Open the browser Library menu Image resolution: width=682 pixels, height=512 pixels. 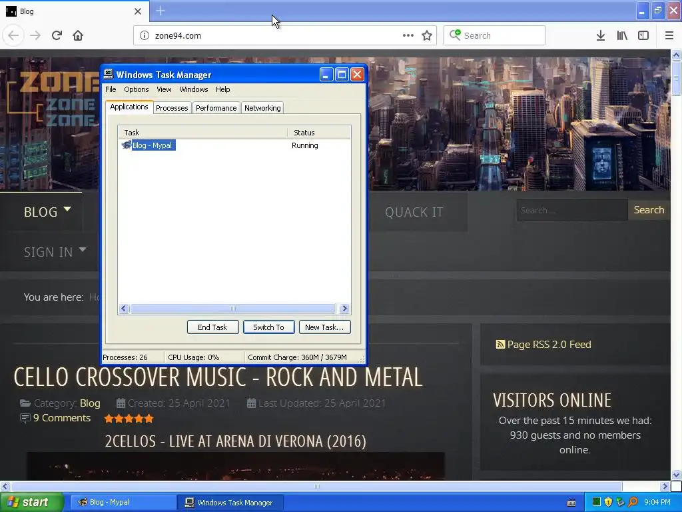622,35
